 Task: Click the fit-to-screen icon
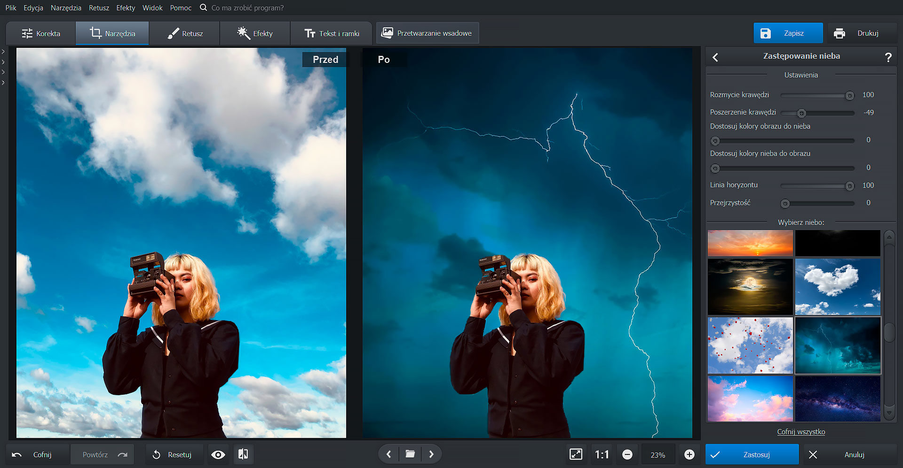(576, 454)
